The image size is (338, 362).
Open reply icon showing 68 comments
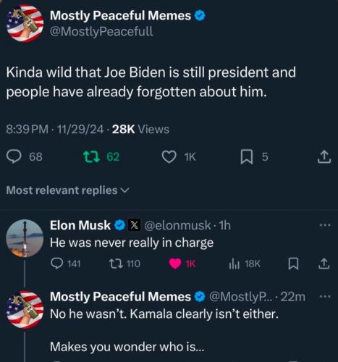point(14,156)
